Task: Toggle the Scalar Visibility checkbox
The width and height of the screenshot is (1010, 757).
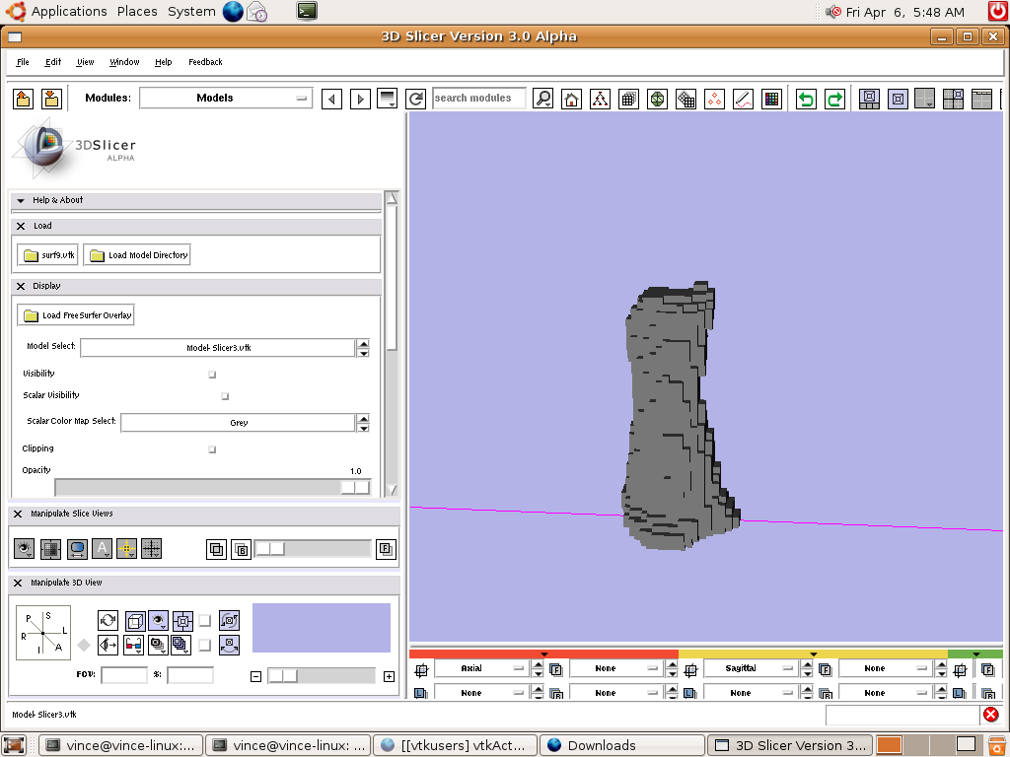Action: [225, 396]
